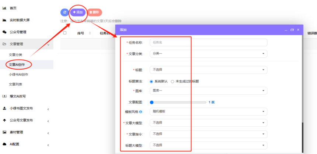The height and width of the screenshot is (154, 317).
Task: Click the red 删除 button
Action: tap(94, 12)
